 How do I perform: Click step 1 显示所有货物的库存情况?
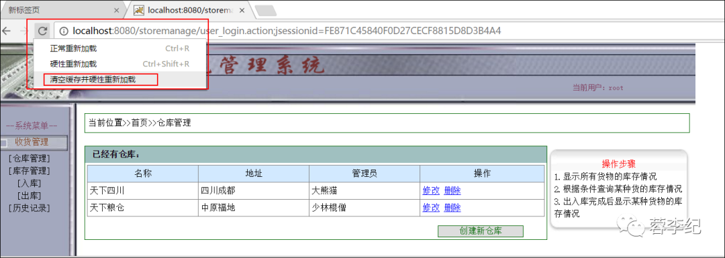606,177
